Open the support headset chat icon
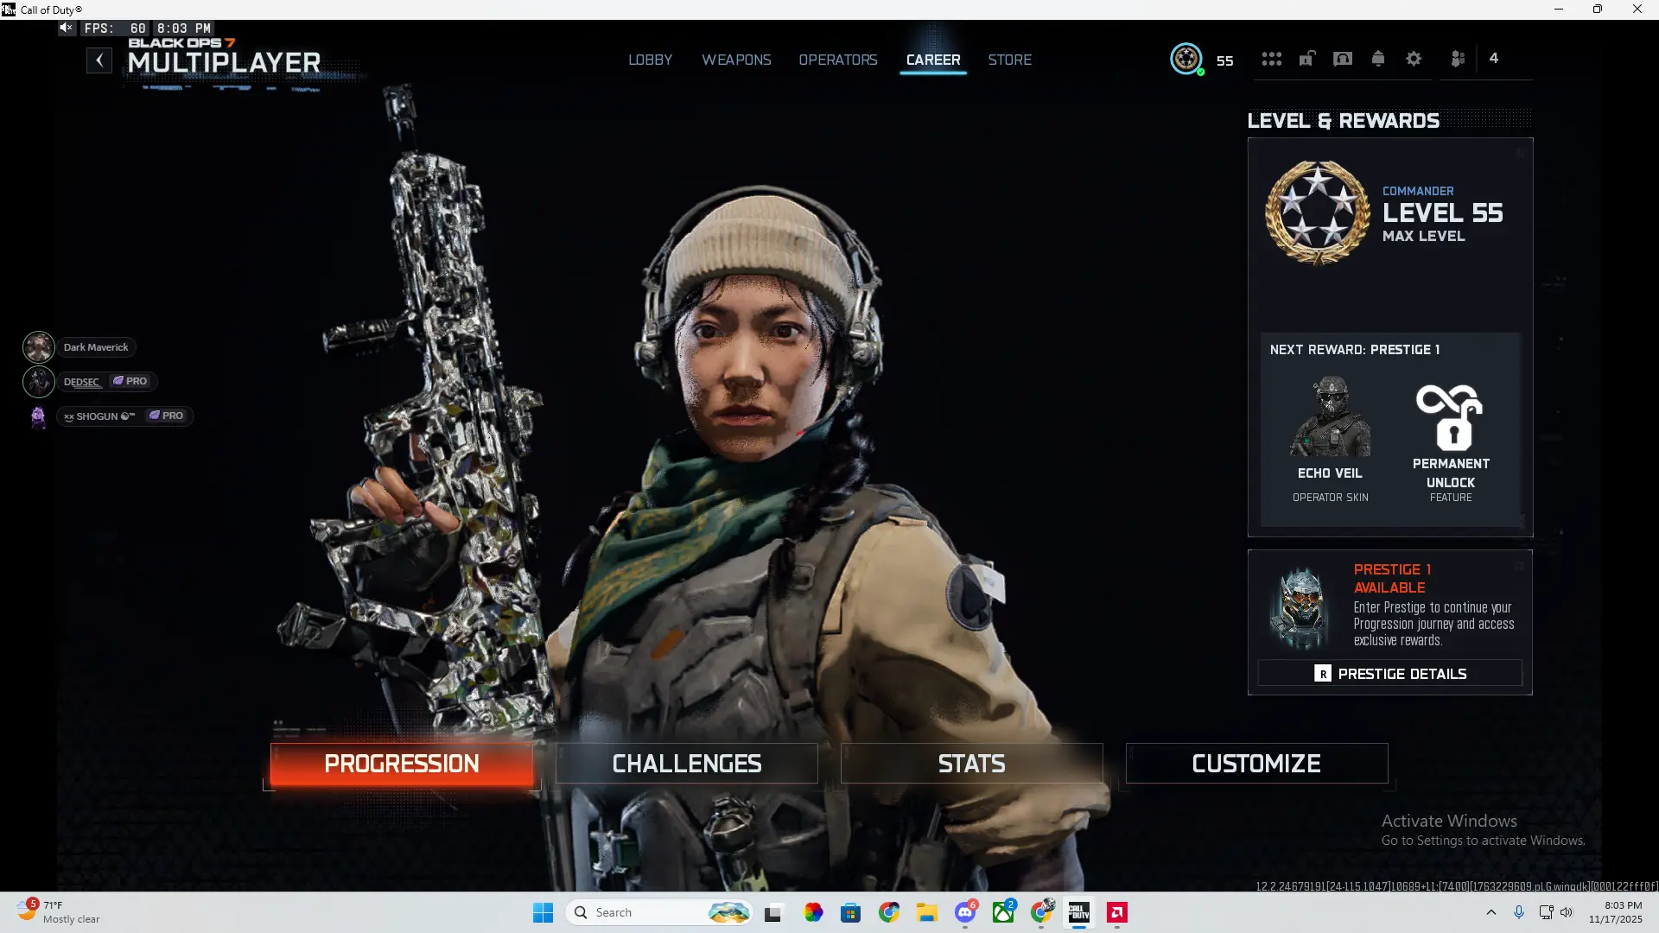Viewport: 1659px width, 933px height. (x=1342, y=59)
